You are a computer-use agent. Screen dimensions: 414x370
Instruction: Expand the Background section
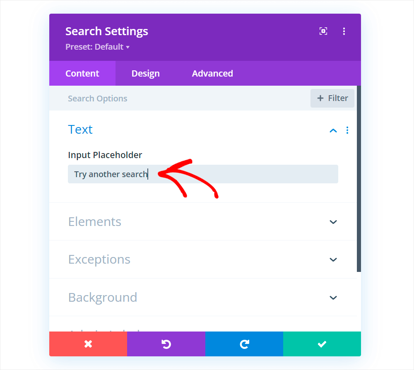(333, 298)
